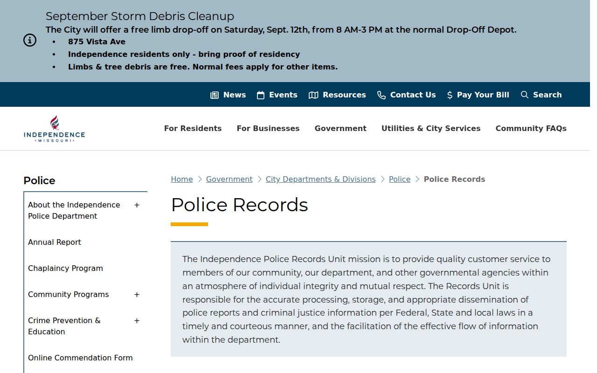Open the Utilities & City Services menu
The height and width of the screenshot is (373, 597).
(x=431, y=128)
